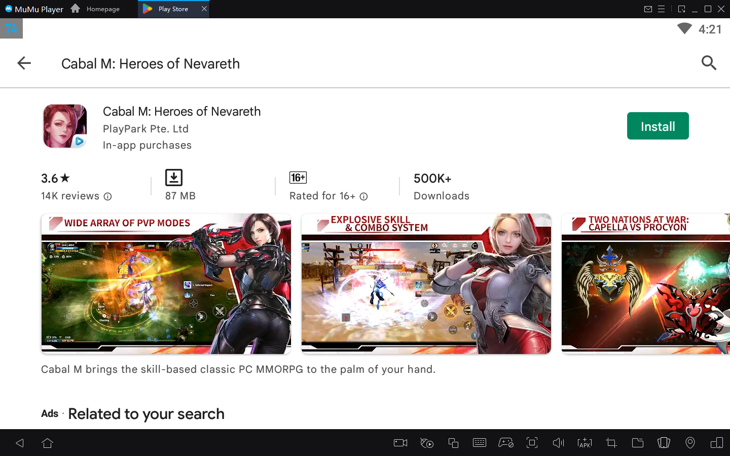Open the Multi-instance manager

click(453, 443)
